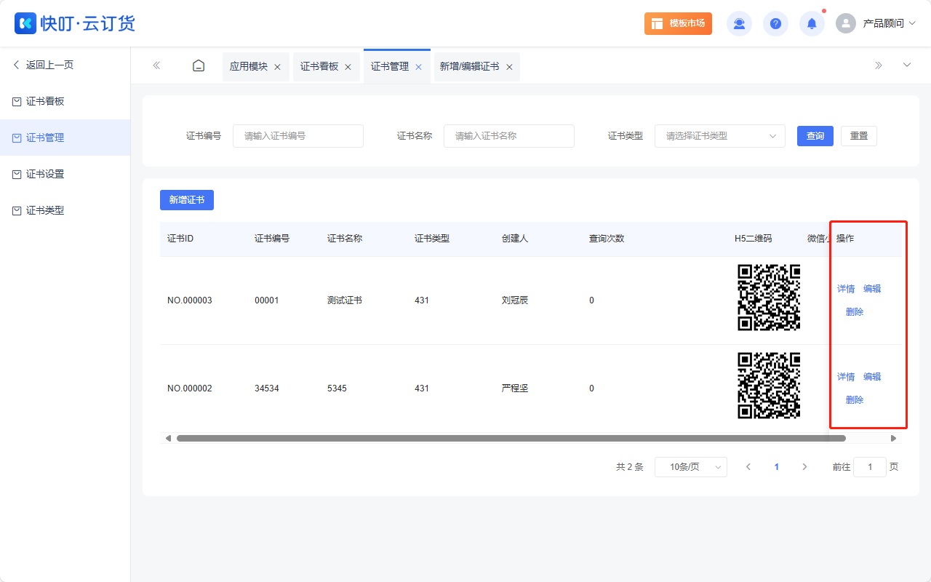
Task: Expand the 产品顾问 account dropdown
Action: point(889,23)
